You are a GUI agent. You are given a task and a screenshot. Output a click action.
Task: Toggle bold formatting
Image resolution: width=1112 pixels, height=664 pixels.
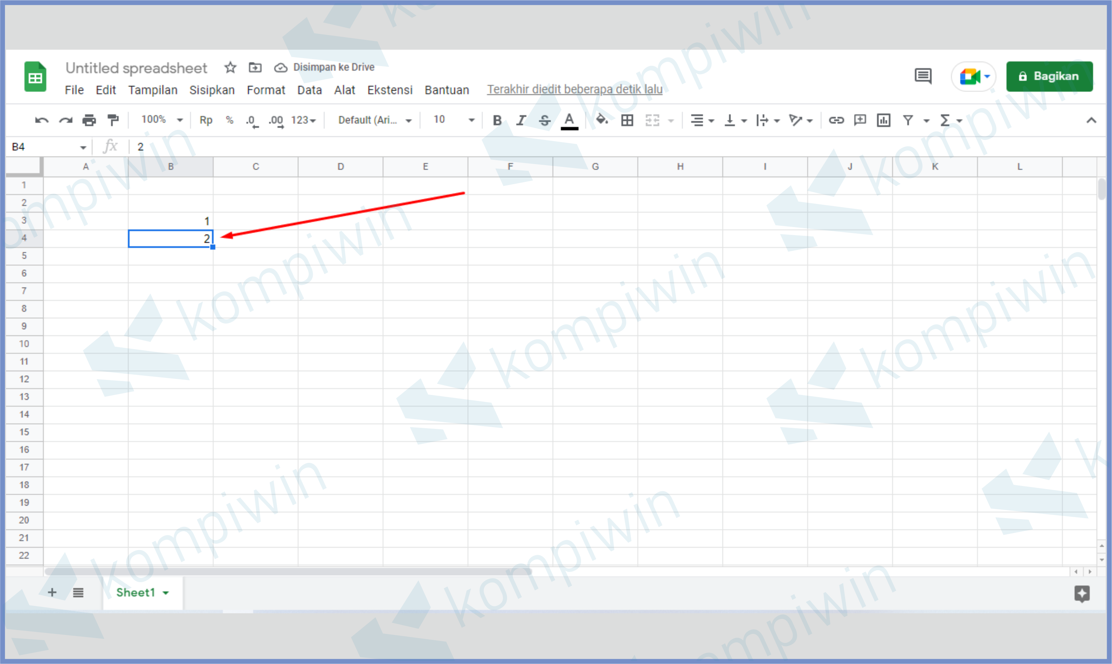click(497, 120)
